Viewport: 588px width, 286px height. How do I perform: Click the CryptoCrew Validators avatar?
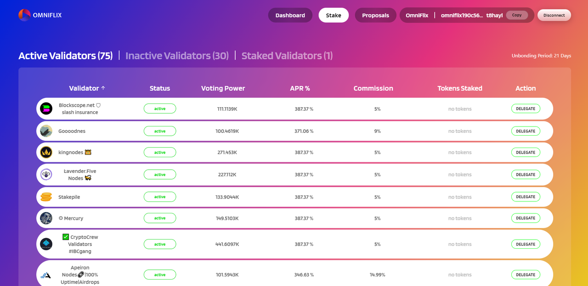(46, 244)
